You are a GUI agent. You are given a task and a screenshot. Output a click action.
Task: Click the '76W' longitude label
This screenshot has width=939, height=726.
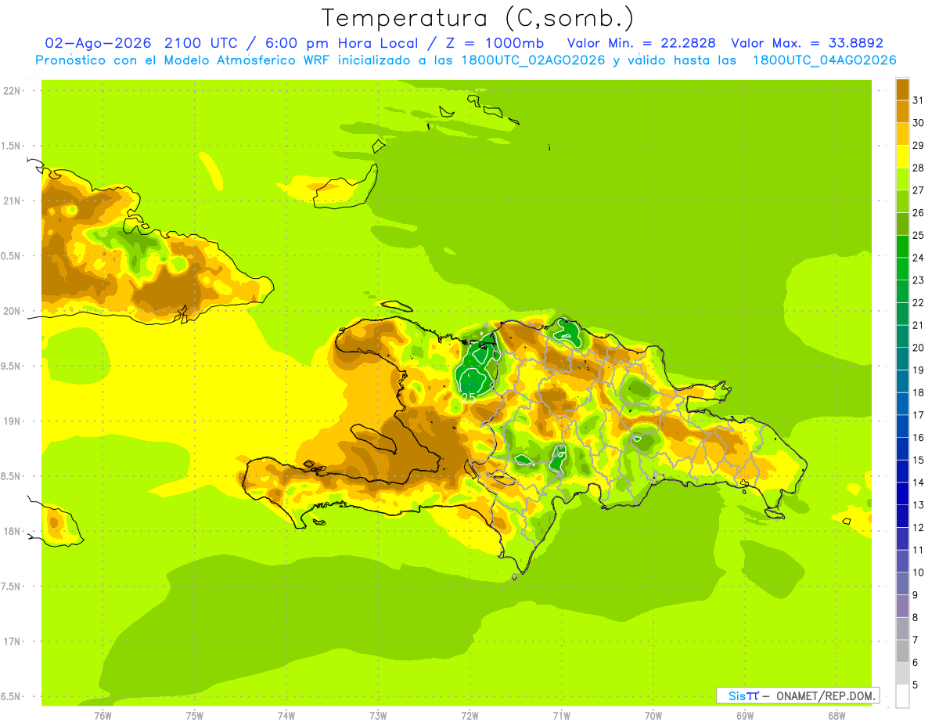(103, 715)
